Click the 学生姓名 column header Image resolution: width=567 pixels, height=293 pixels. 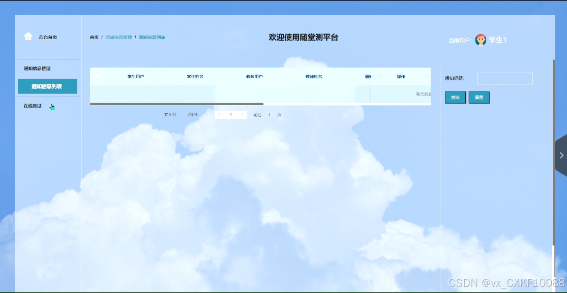(x=195, y=77)
